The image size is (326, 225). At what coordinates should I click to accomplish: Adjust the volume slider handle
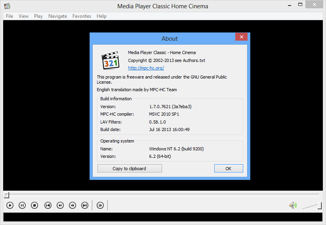pyautogui.click(x=320, y=206)
